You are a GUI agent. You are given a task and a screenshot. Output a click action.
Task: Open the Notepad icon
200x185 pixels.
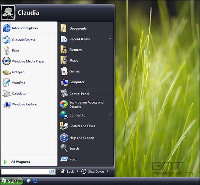pyautogui.click(x=7, y=72)
